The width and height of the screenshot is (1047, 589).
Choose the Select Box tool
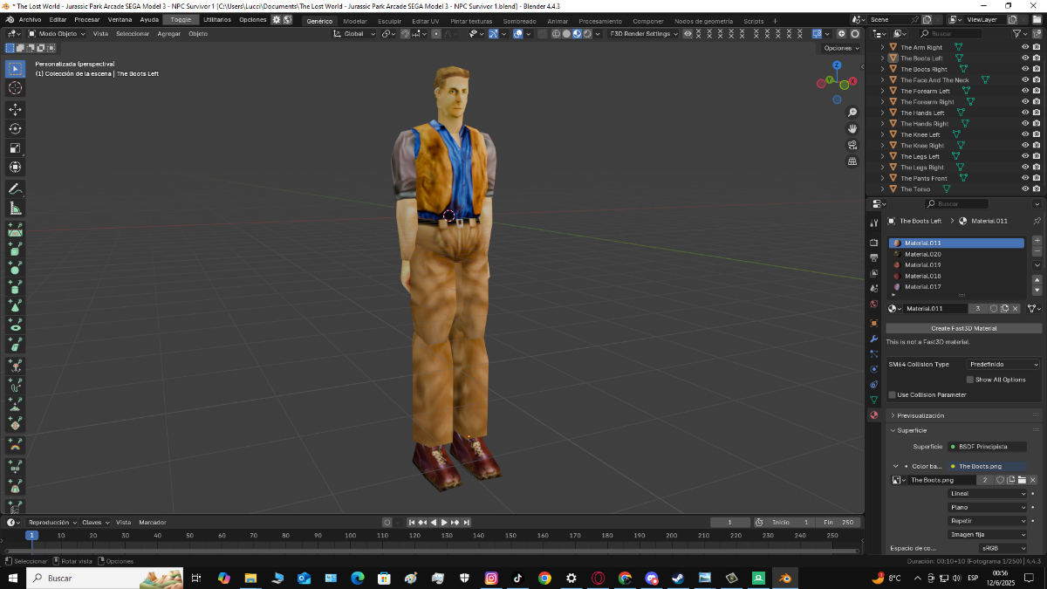(15, 69)
